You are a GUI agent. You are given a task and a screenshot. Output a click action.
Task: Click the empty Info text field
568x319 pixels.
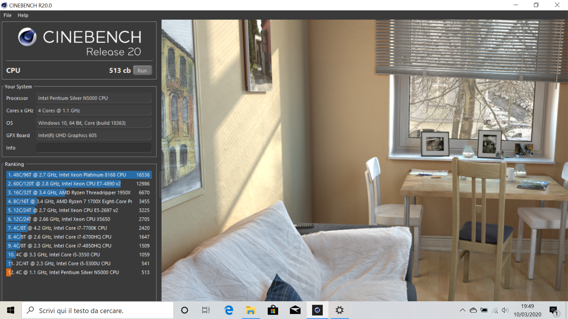point(93,148)
